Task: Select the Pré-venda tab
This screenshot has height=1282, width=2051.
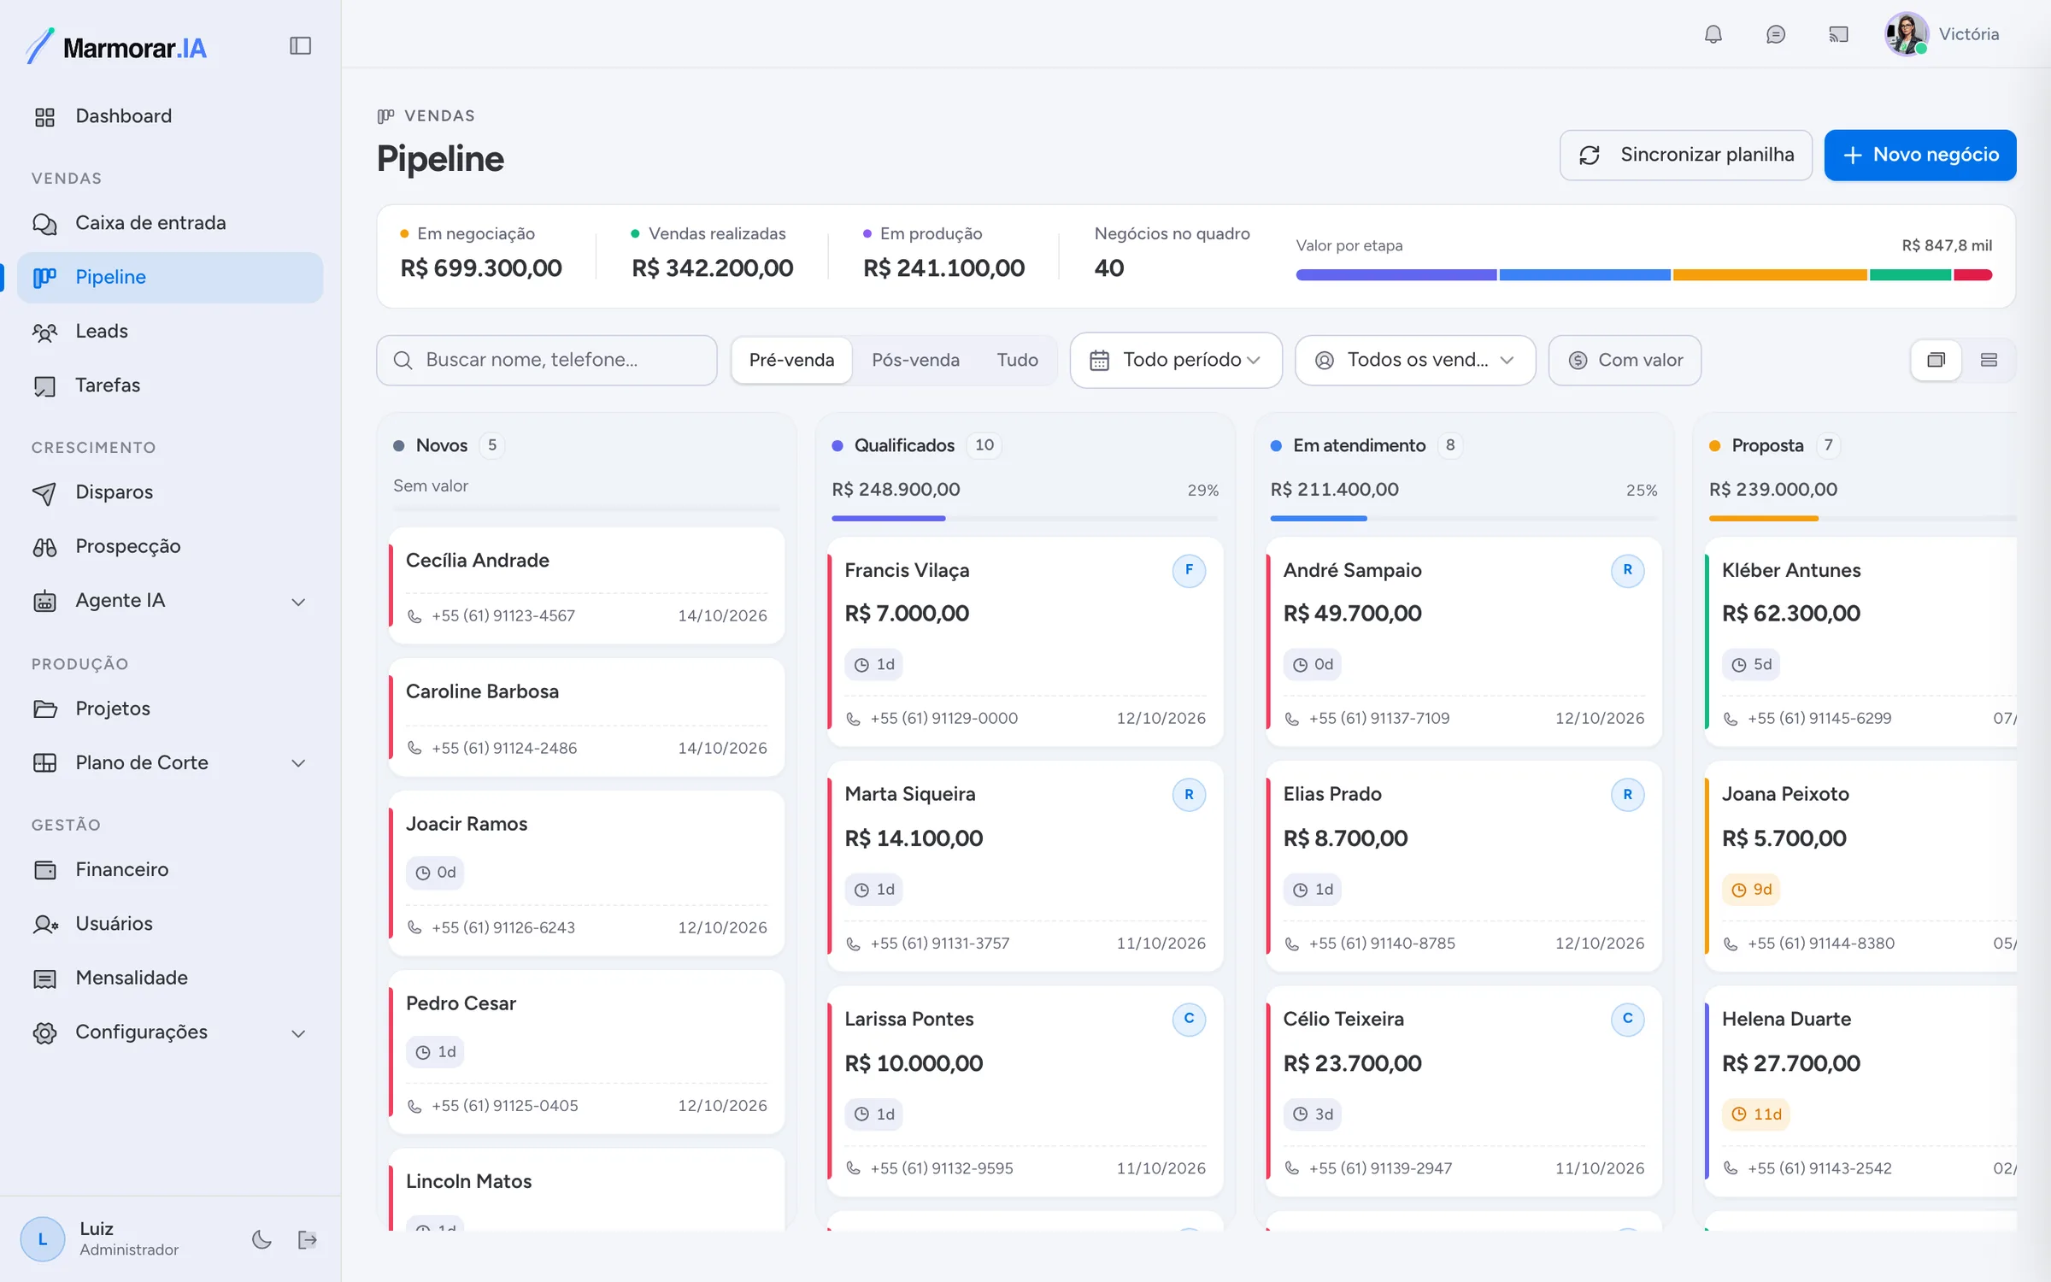Action: point(791,360)
